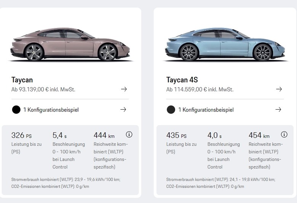The height and width of the screenshot is (203, 297).
Task: Click the 454 km range value
Action: [259, 135]
